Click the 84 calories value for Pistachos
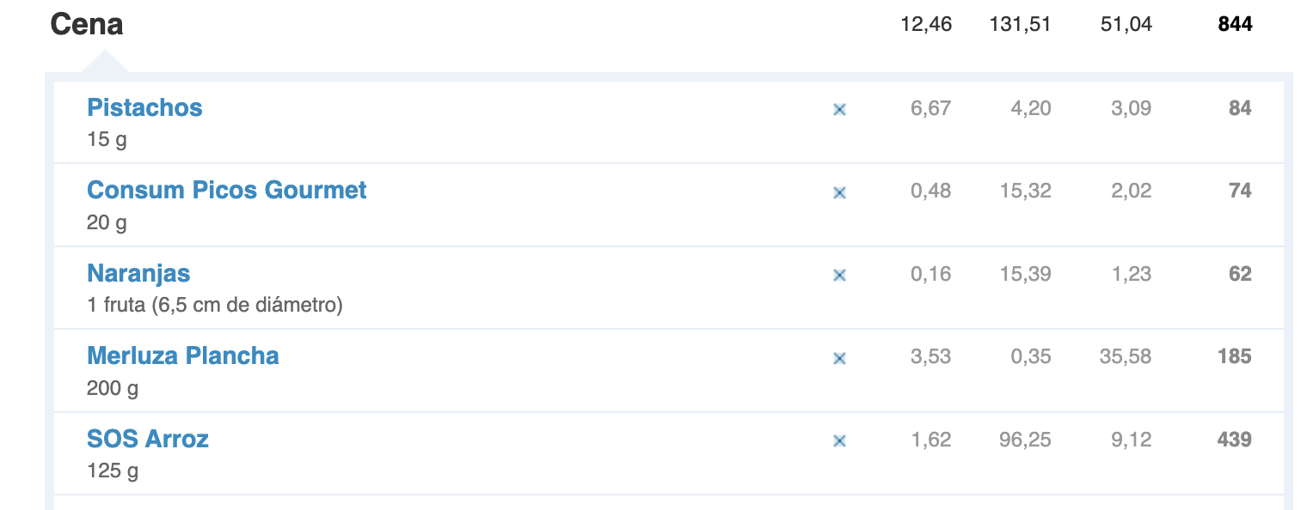This screenshot has height=510, width=1307. pyautogui.click(x=1240, y=108)
